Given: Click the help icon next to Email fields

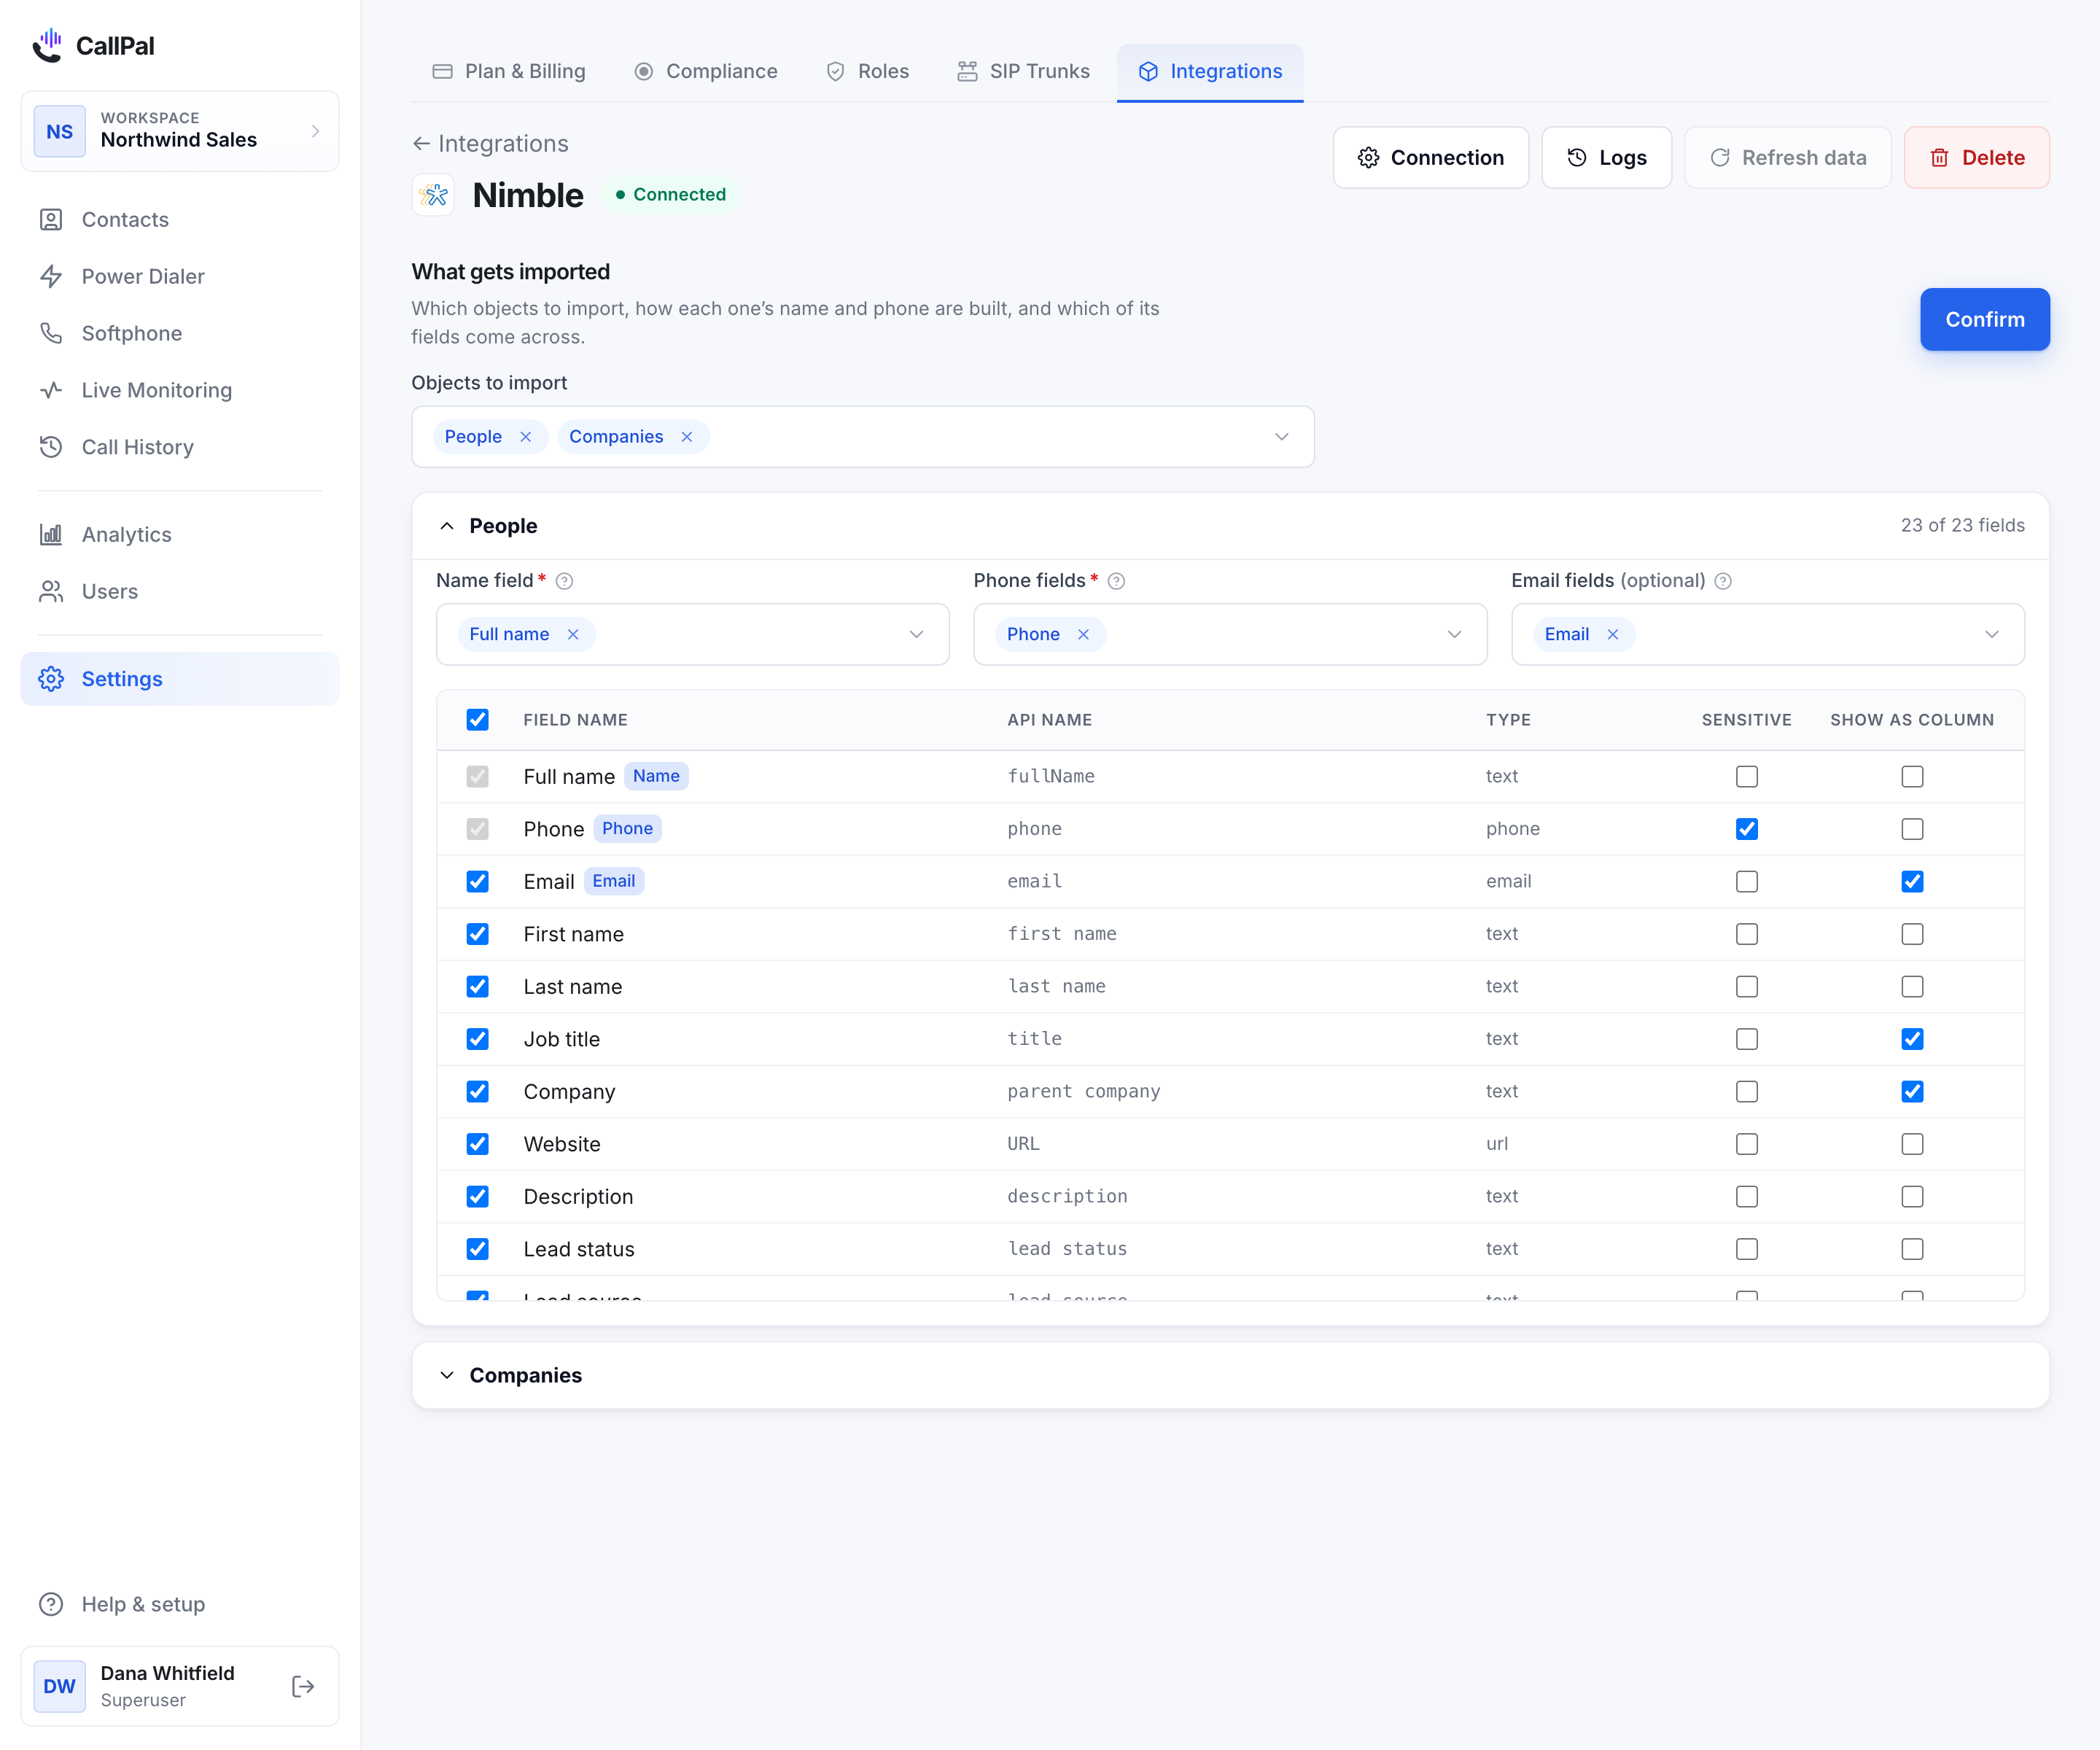Looking at the screenshot, I should pos(1723,581).
